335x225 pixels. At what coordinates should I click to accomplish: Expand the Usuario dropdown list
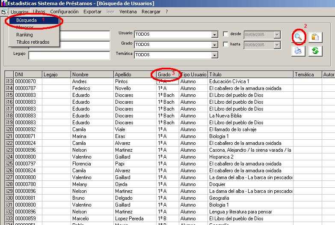tap(215, 34)
